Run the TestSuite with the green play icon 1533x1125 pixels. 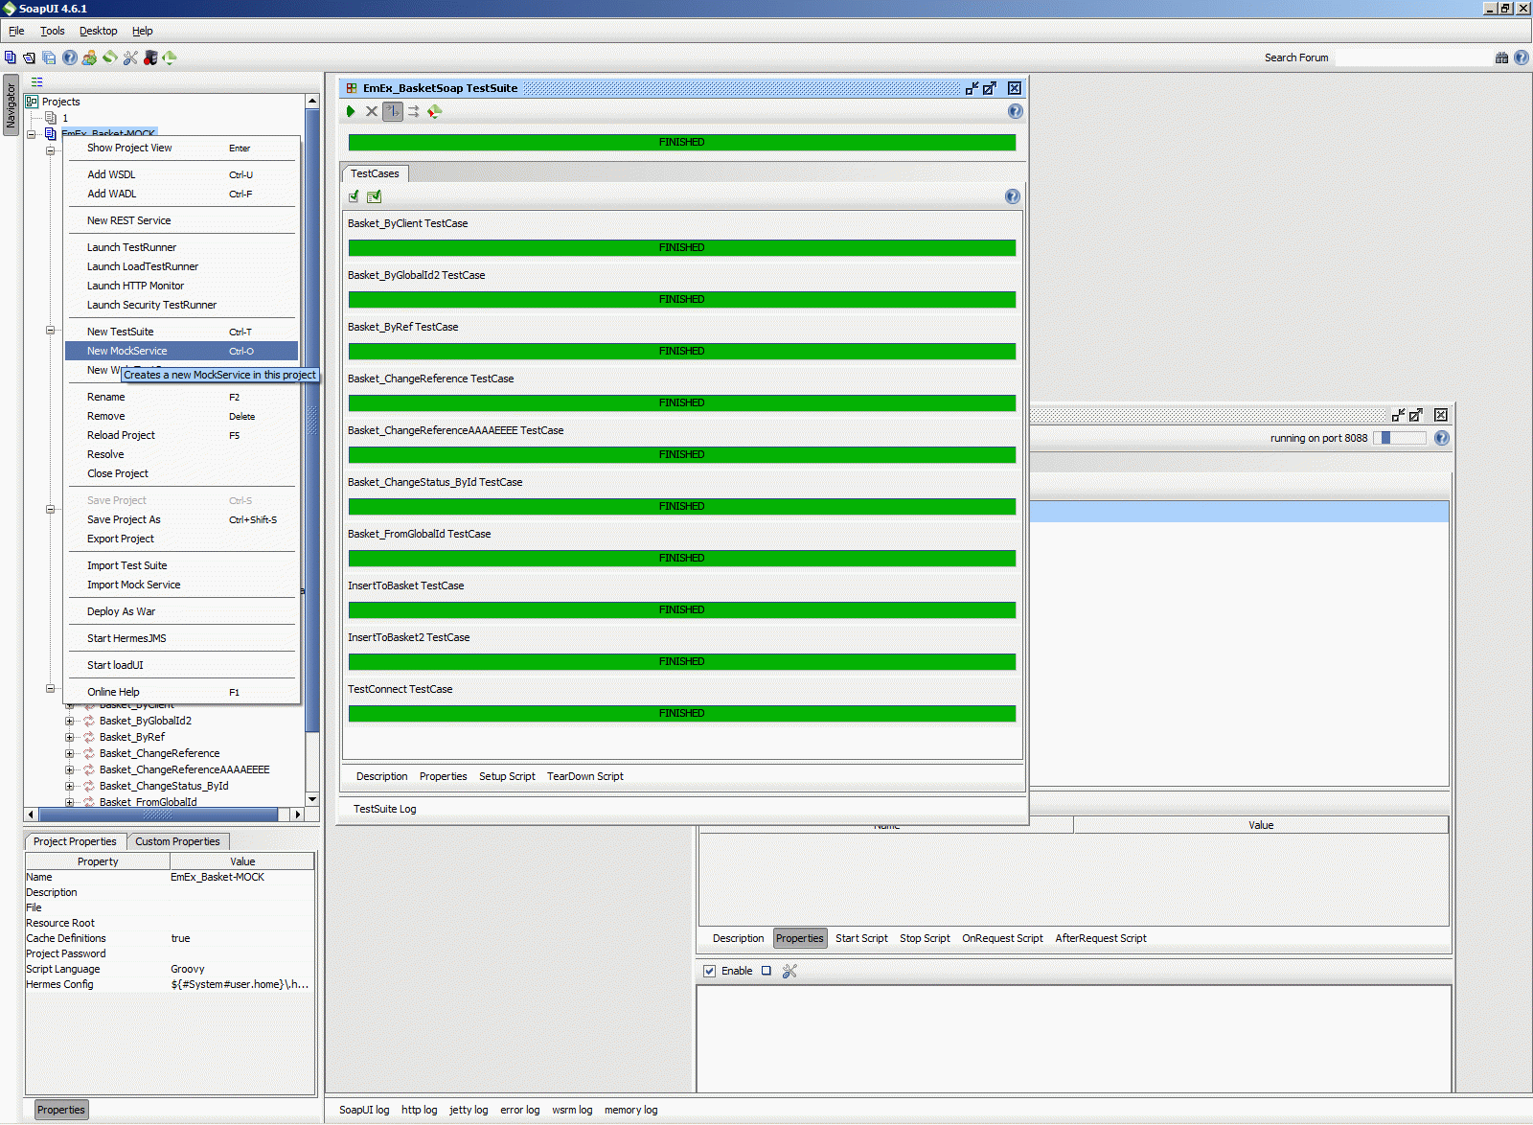[351, 111]
